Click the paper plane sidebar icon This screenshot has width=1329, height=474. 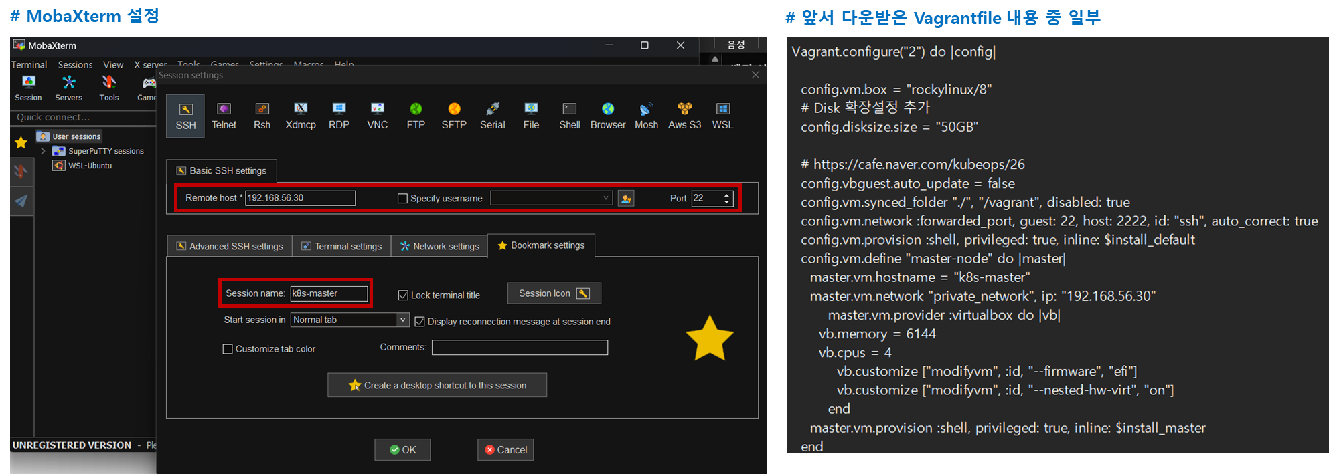tap(21, 201)
